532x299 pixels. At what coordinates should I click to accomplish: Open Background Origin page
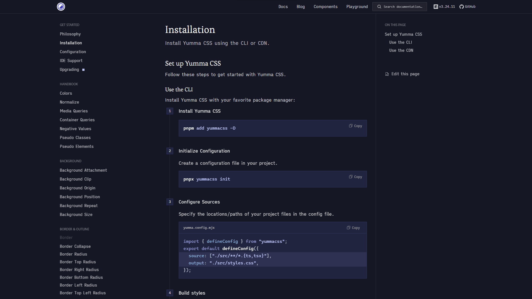tap(78, 188)
